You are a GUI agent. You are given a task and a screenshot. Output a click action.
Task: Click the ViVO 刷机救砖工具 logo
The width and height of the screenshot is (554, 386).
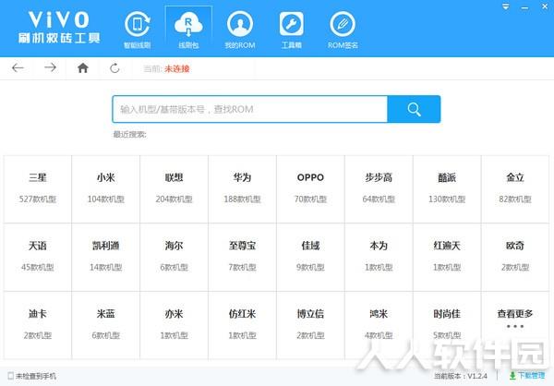(59, 28)
